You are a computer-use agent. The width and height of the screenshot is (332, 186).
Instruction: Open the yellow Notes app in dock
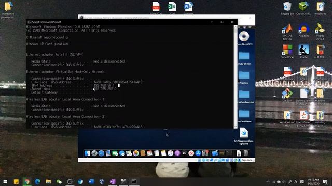coord(163,153)
